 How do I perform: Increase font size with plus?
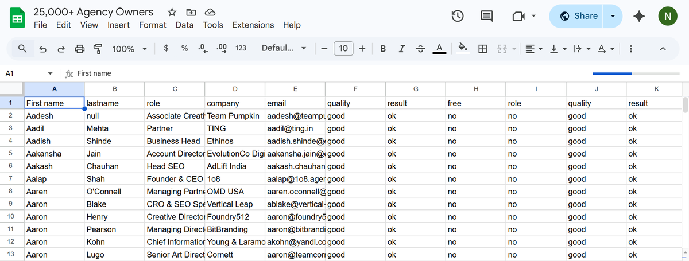pos(362,49)
